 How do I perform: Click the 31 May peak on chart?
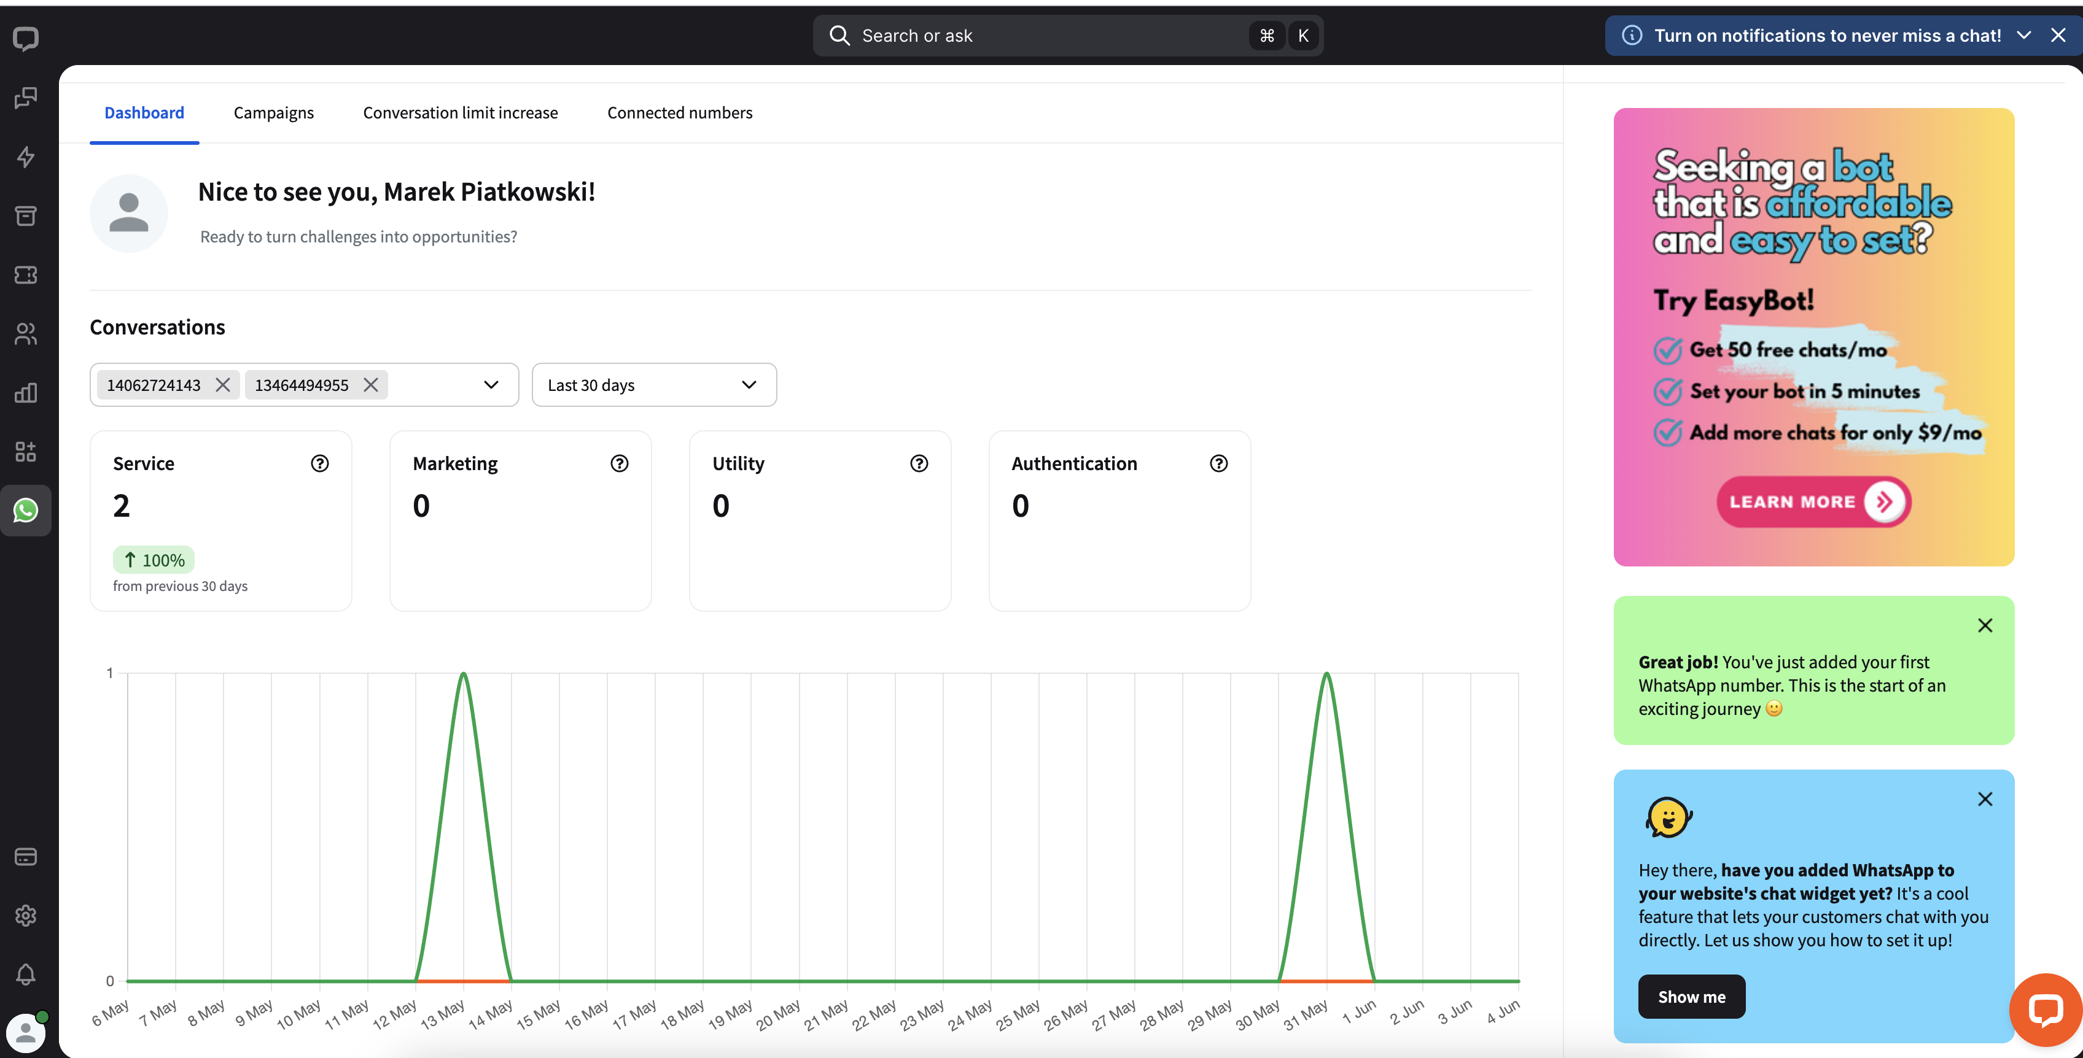(1326, 674)
